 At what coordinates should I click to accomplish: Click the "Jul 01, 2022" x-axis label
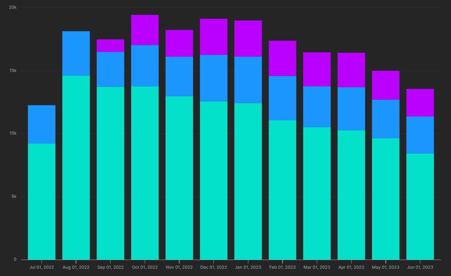(x=42, y=267)
